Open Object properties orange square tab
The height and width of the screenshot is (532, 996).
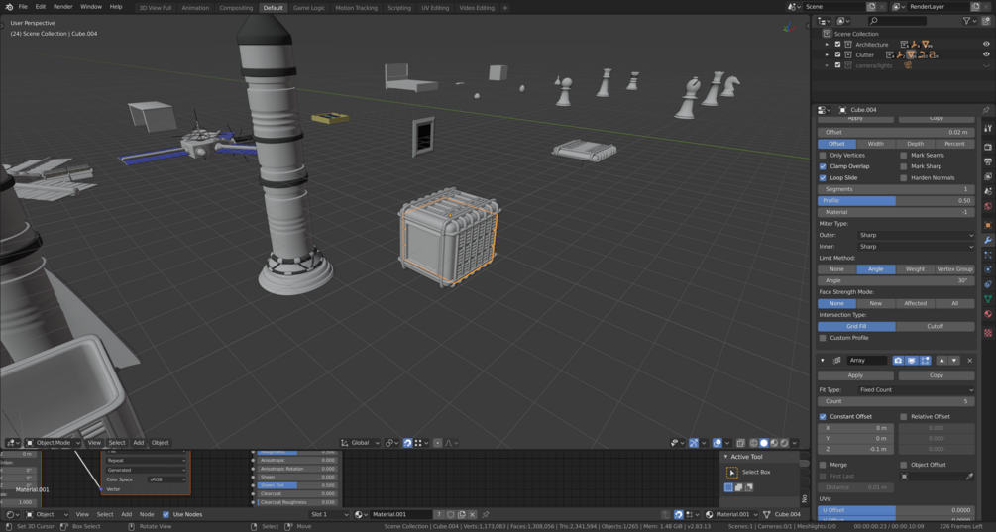[x=988, y=225]
